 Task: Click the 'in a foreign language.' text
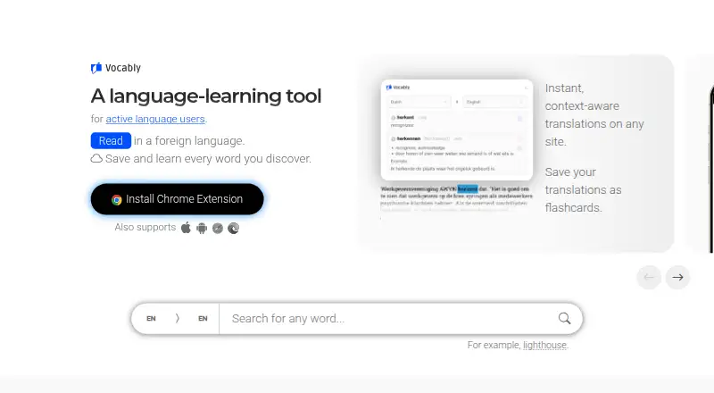click(189, 141)
